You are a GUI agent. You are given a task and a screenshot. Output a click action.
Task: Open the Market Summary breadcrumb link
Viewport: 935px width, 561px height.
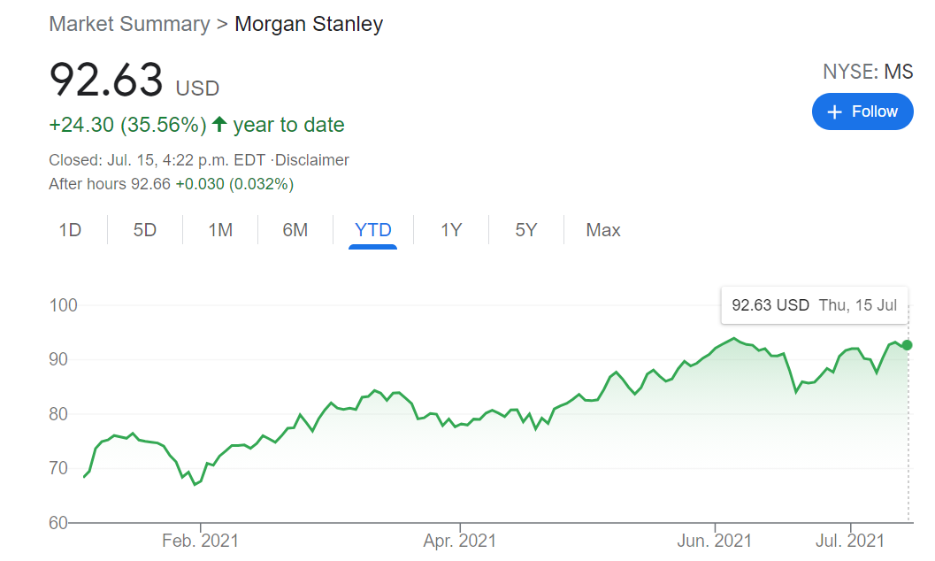click(x=130, y=24)
